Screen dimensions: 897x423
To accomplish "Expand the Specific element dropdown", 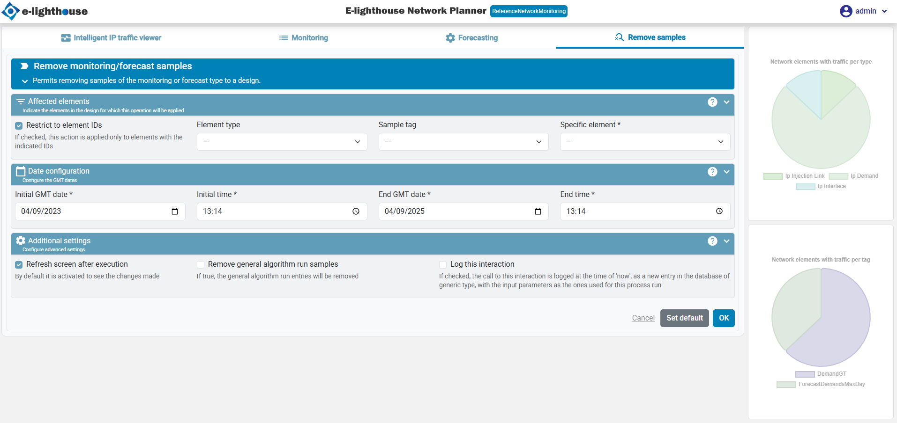I will pyautogui.click(x=645, y=142).
